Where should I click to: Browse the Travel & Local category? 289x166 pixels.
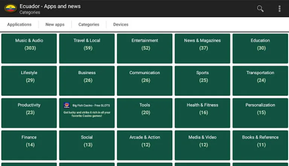pos(87,48)
